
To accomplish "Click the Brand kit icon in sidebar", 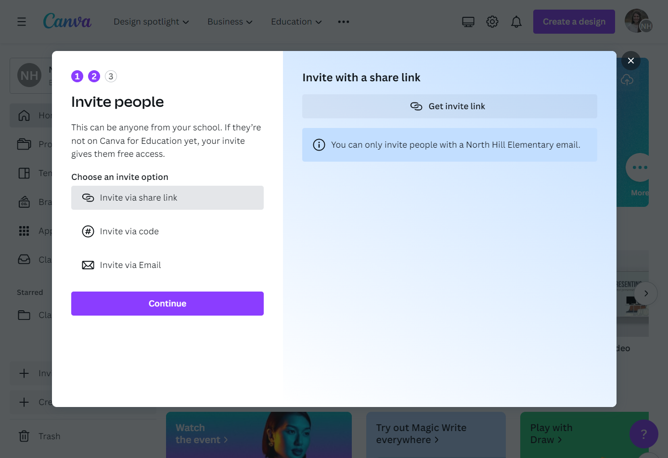I will 24,202.
